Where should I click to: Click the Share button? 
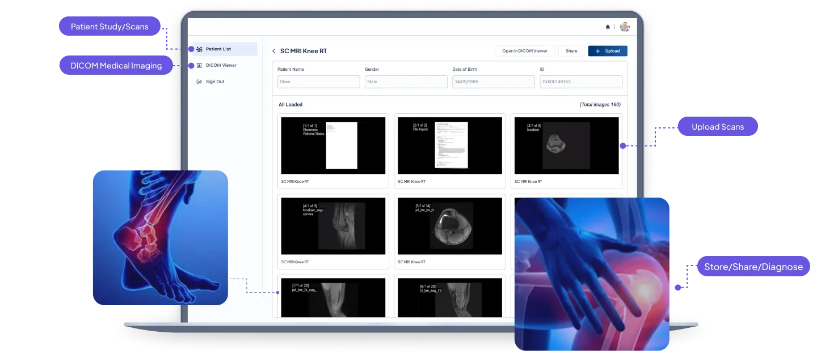[571, 51]
